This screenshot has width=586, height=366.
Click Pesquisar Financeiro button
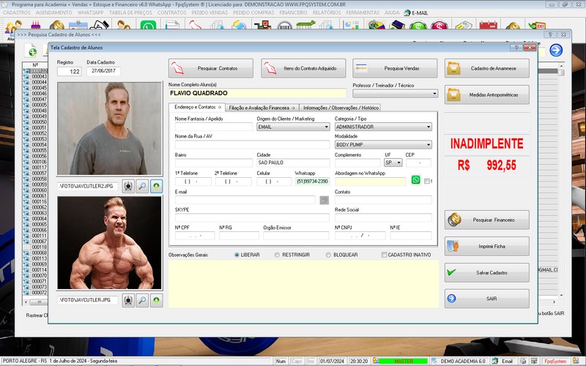coord(487,220)
